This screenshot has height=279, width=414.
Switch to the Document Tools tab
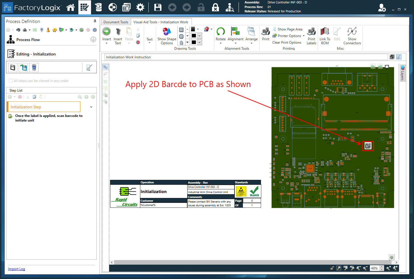tap(116, 22)
